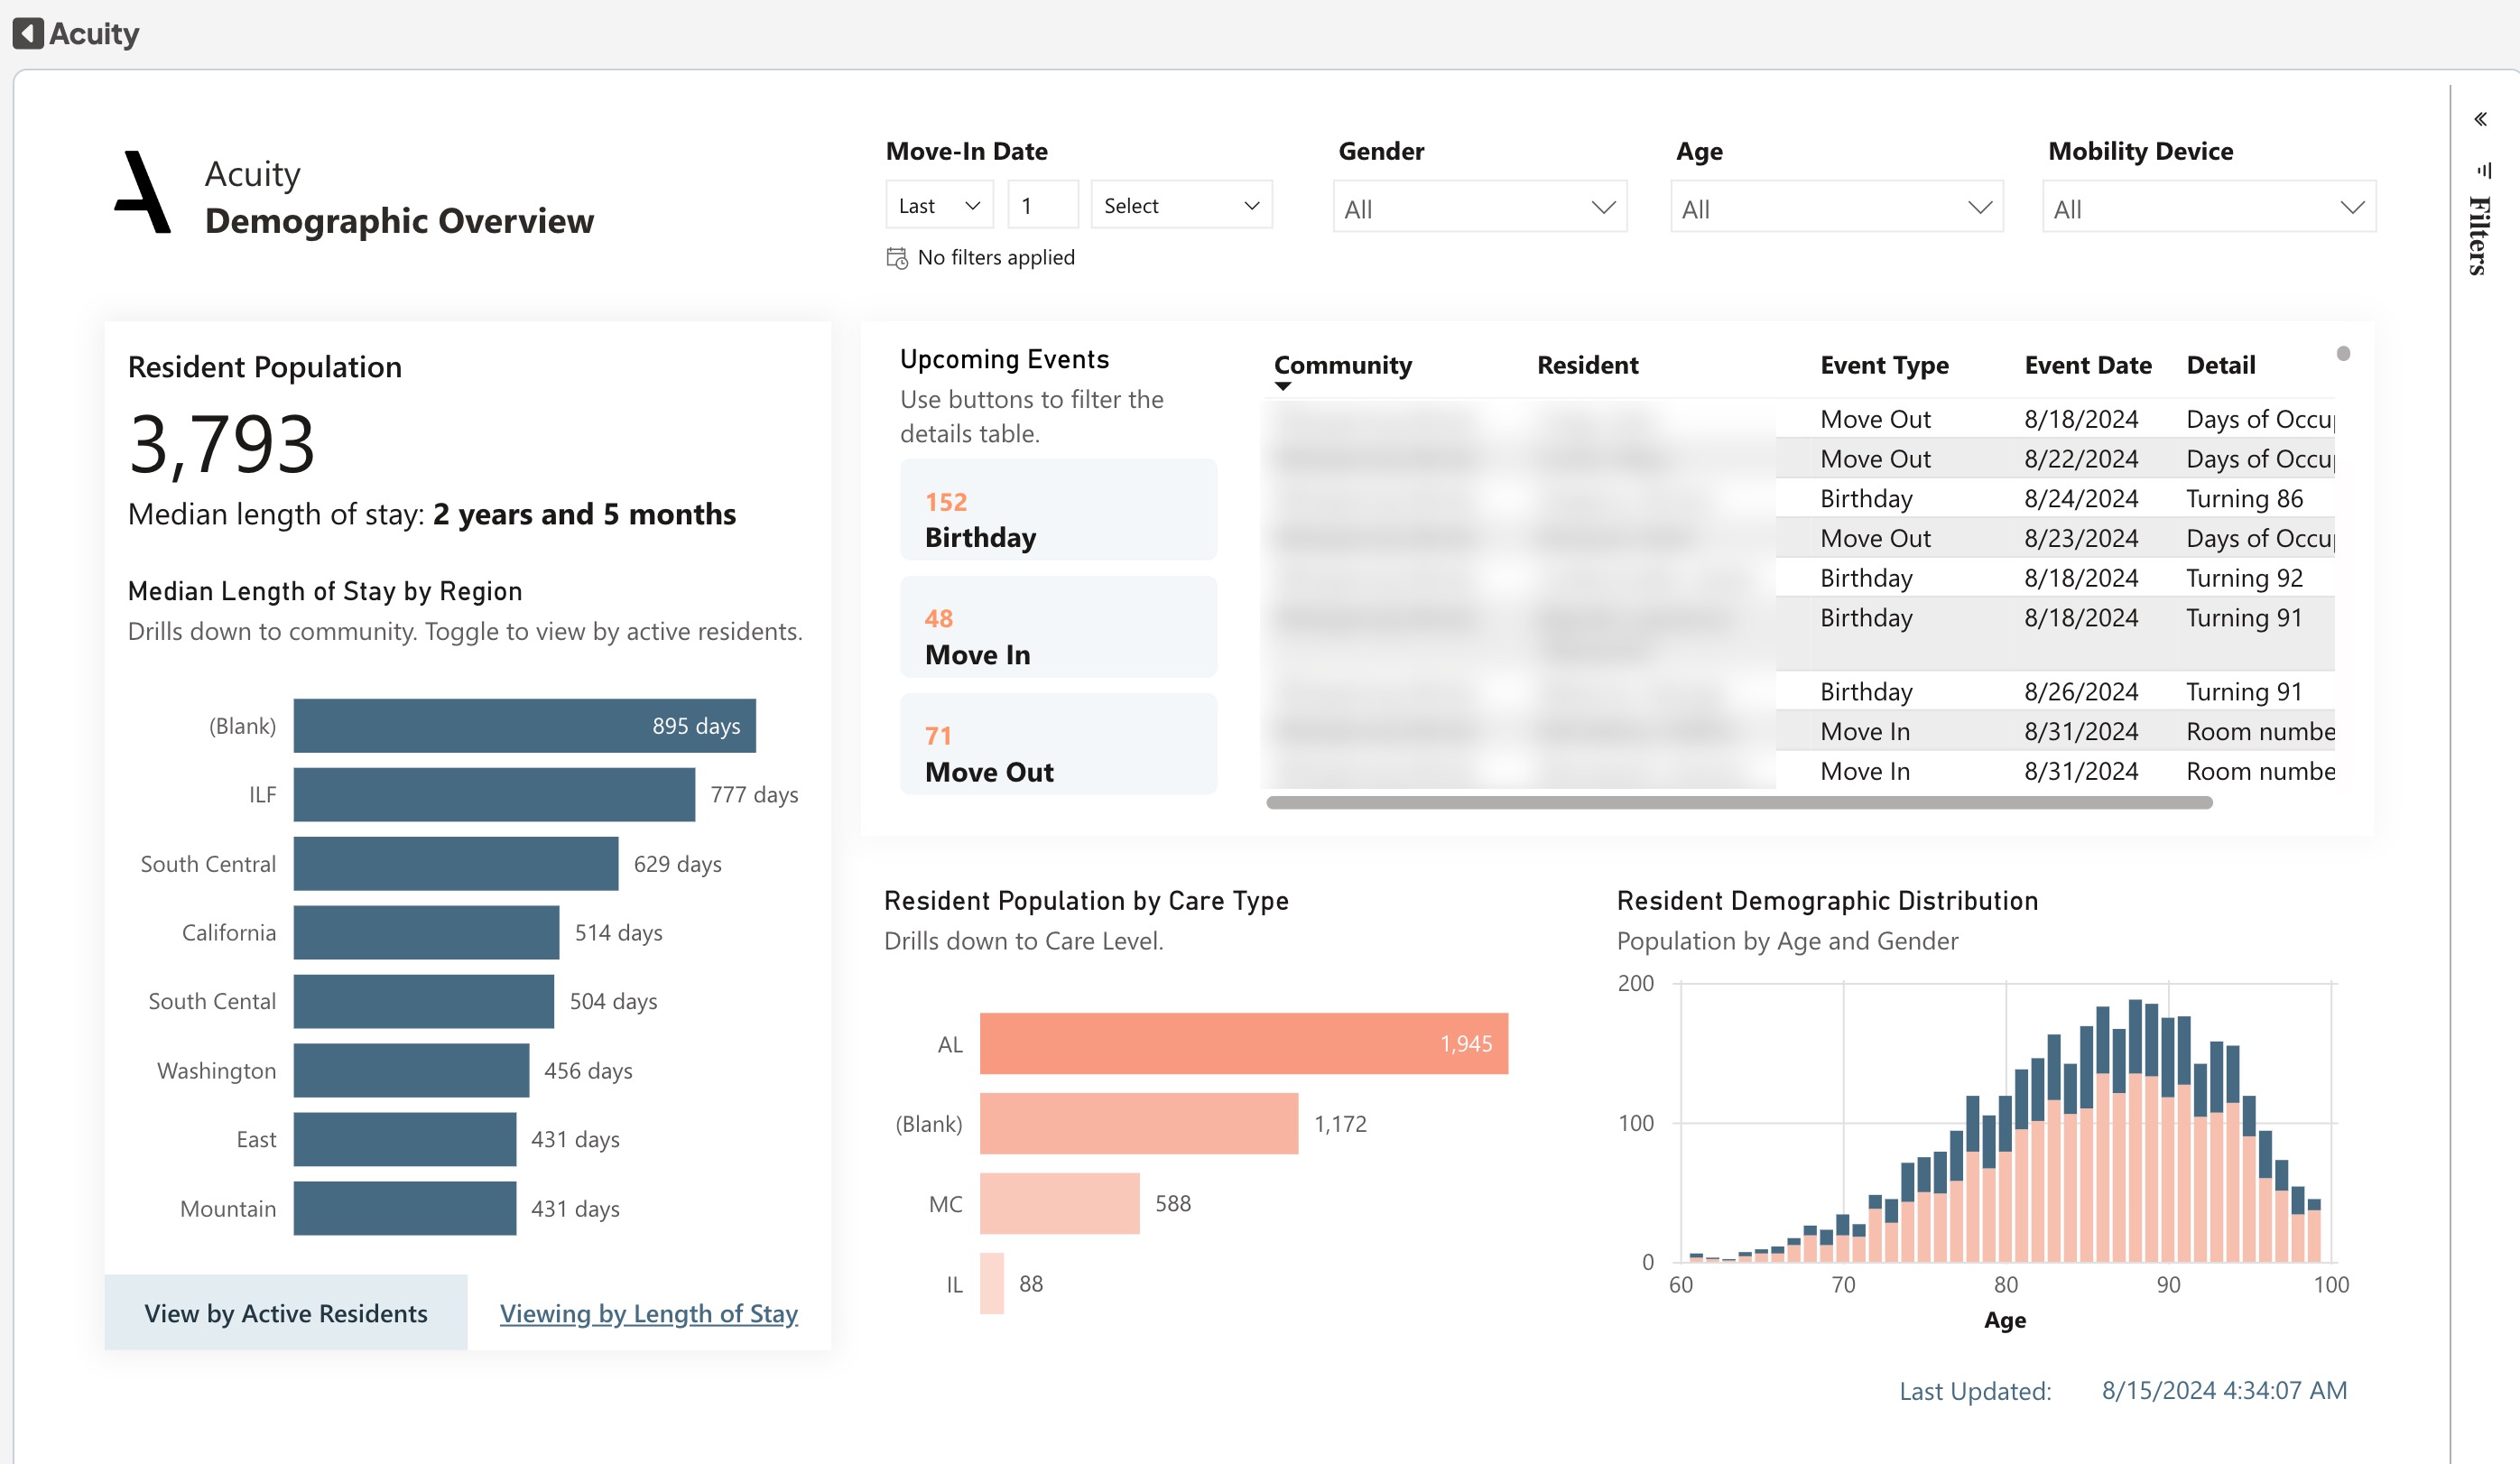
Task: Sort table by Event Date column header
Action: [x=2087, y=365]
